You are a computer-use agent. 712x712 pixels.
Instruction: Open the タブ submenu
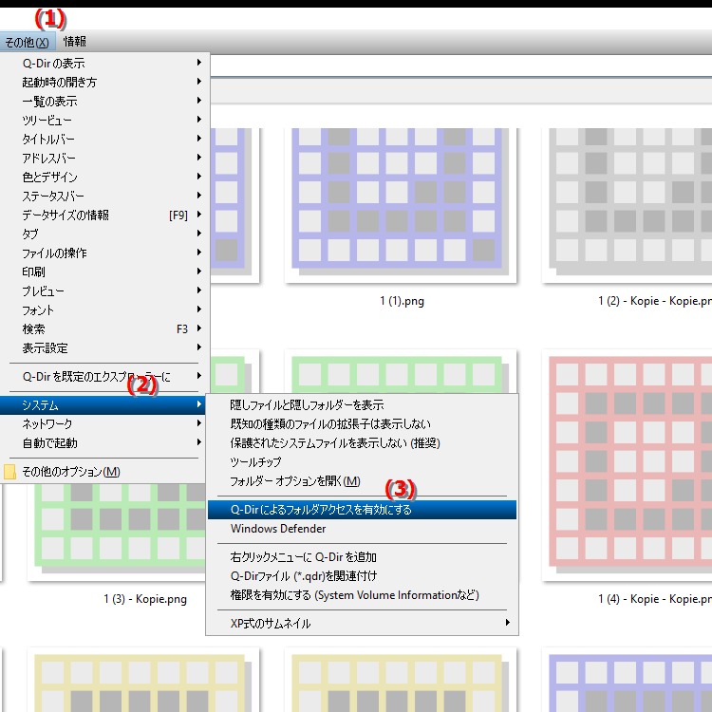(104, 234)
